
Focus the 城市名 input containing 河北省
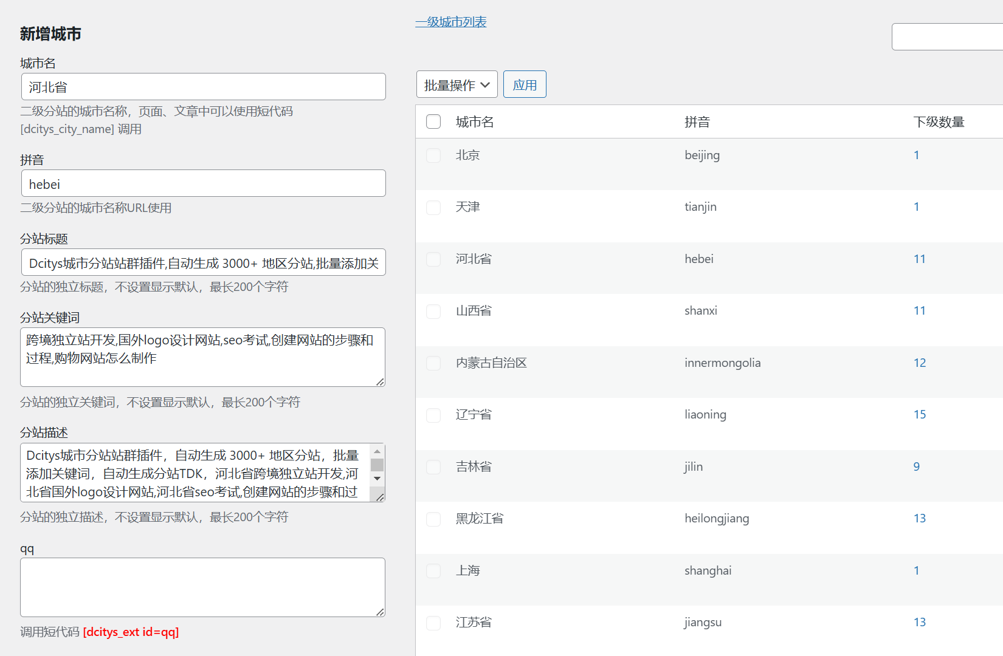tap(204, 87)
